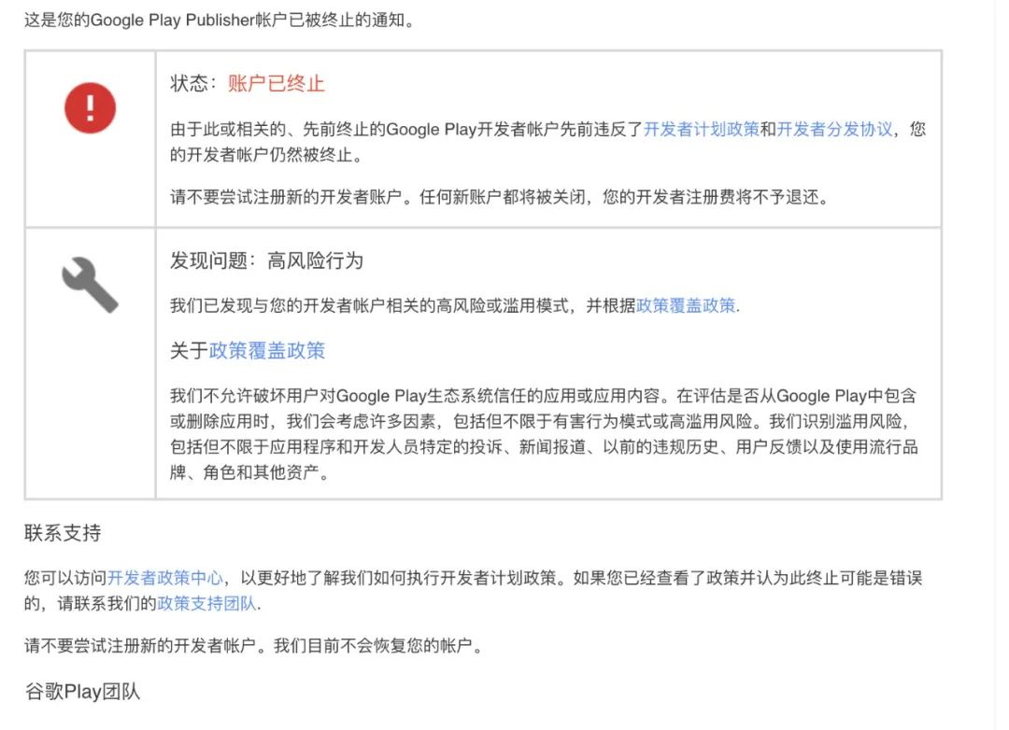This screenshot has width=1009, height=730.
Task: Click the 谷歌Play团队 signature
Action: (82, 692)
